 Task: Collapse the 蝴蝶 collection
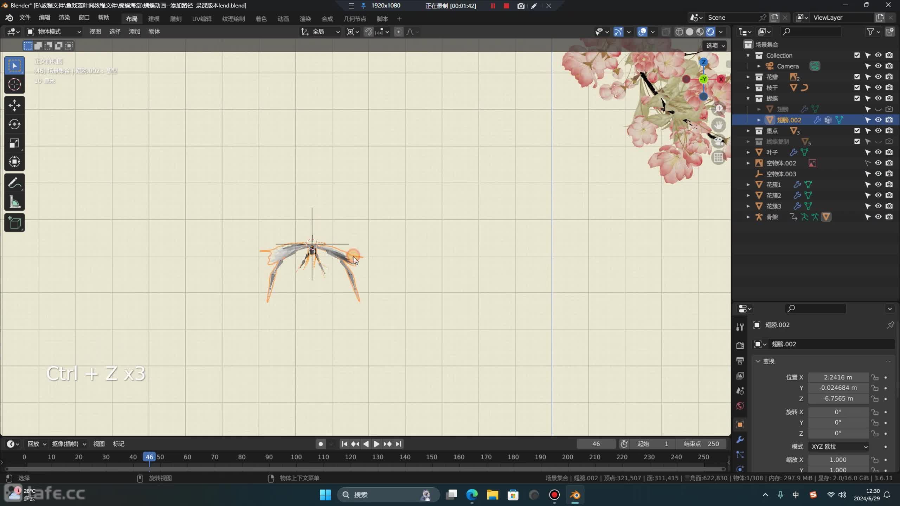point(748,99)
